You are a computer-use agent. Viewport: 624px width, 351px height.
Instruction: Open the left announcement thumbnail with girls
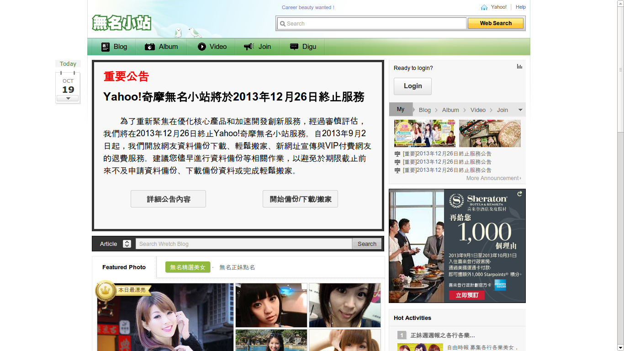(425, 133)
